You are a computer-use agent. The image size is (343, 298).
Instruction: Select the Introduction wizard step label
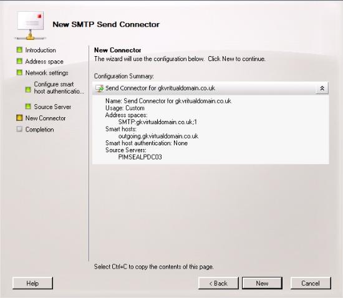tap(41, 50)
